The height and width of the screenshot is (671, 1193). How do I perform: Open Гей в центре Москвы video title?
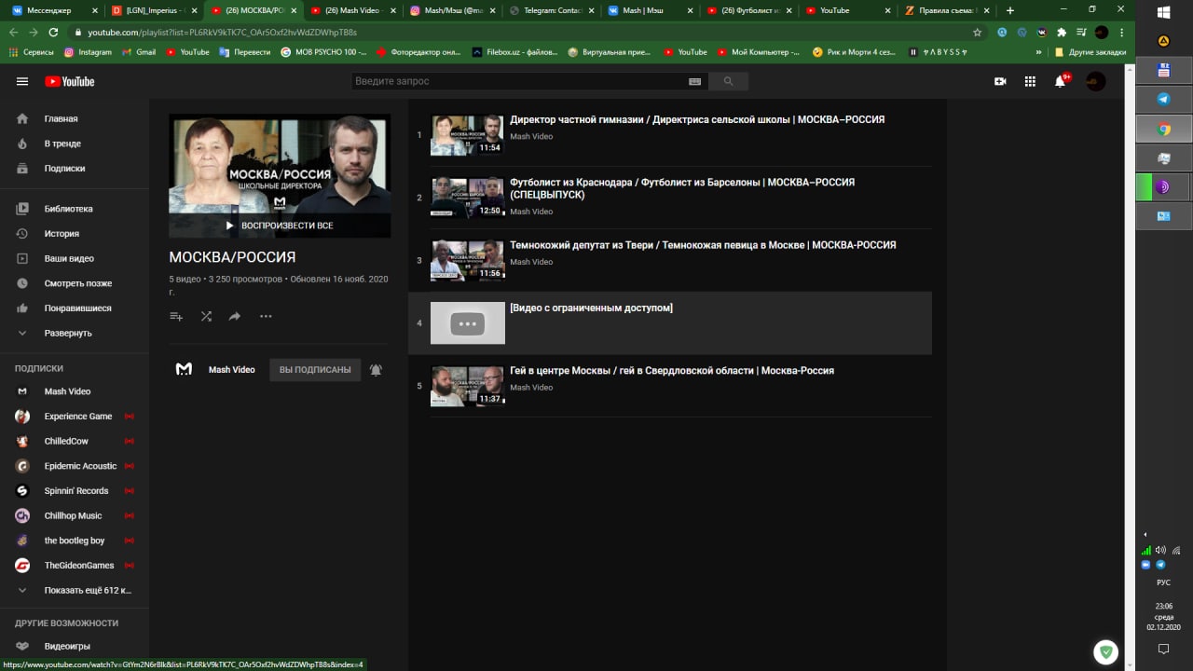(x=672, y=370)
